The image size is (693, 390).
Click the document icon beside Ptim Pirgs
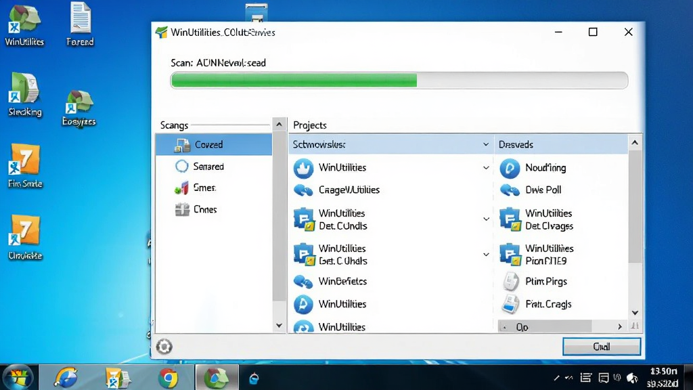510,282
